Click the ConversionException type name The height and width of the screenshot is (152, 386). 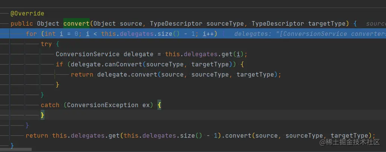(x=103, y=105)
